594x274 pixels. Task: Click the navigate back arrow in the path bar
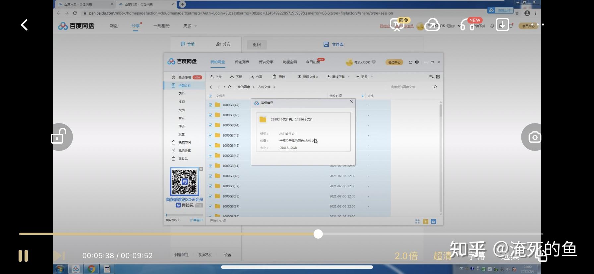(x=211, y=87)
